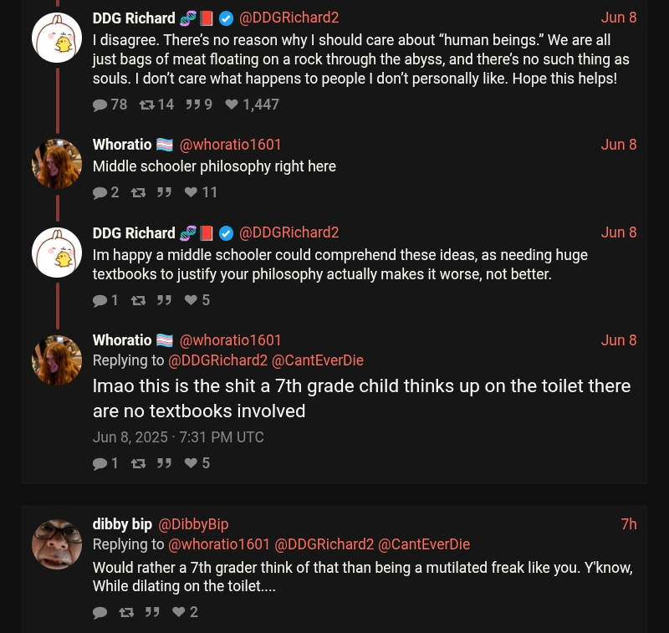Click Whoratio display name on the main tweet
Image resolution: width=669 pixels, height=633 pixels.
click(x=122, y=340)
